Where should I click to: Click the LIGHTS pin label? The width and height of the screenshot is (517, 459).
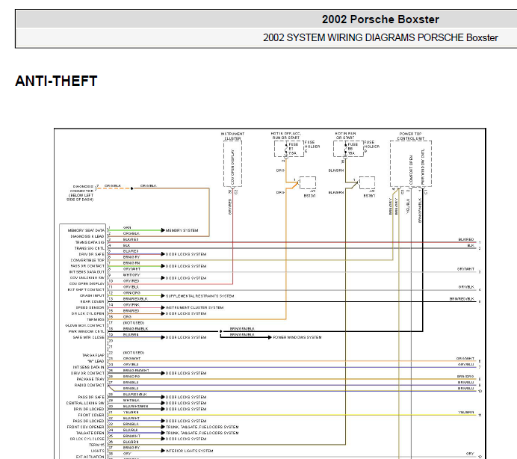[x=98, y=451]
